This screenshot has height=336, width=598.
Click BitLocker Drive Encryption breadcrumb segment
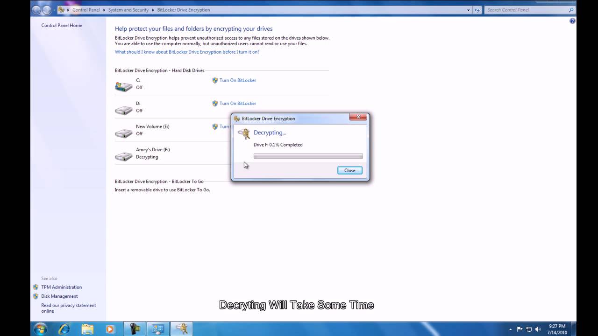tap(184, 10)
